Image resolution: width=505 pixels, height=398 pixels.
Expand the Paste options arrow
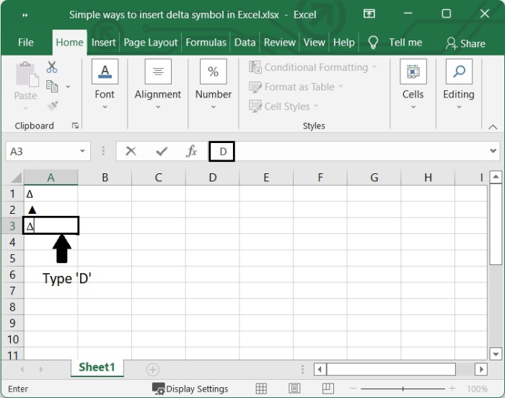(x=25, y=108)
